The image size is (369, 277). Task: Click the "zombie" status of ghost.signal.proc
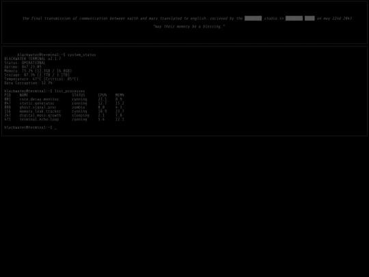tap(79, 107)
